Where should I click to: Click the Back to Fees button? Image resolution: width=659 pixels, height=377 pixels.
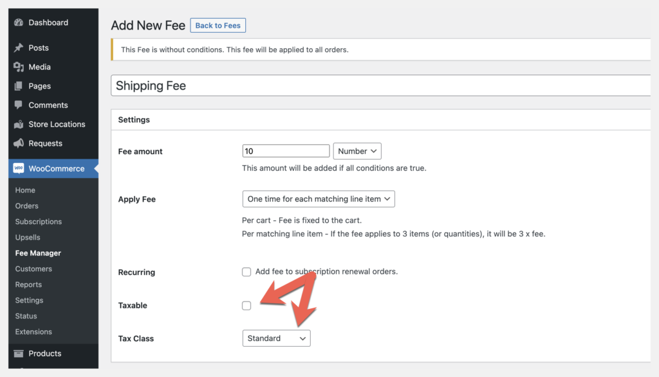tap(218, 25)
